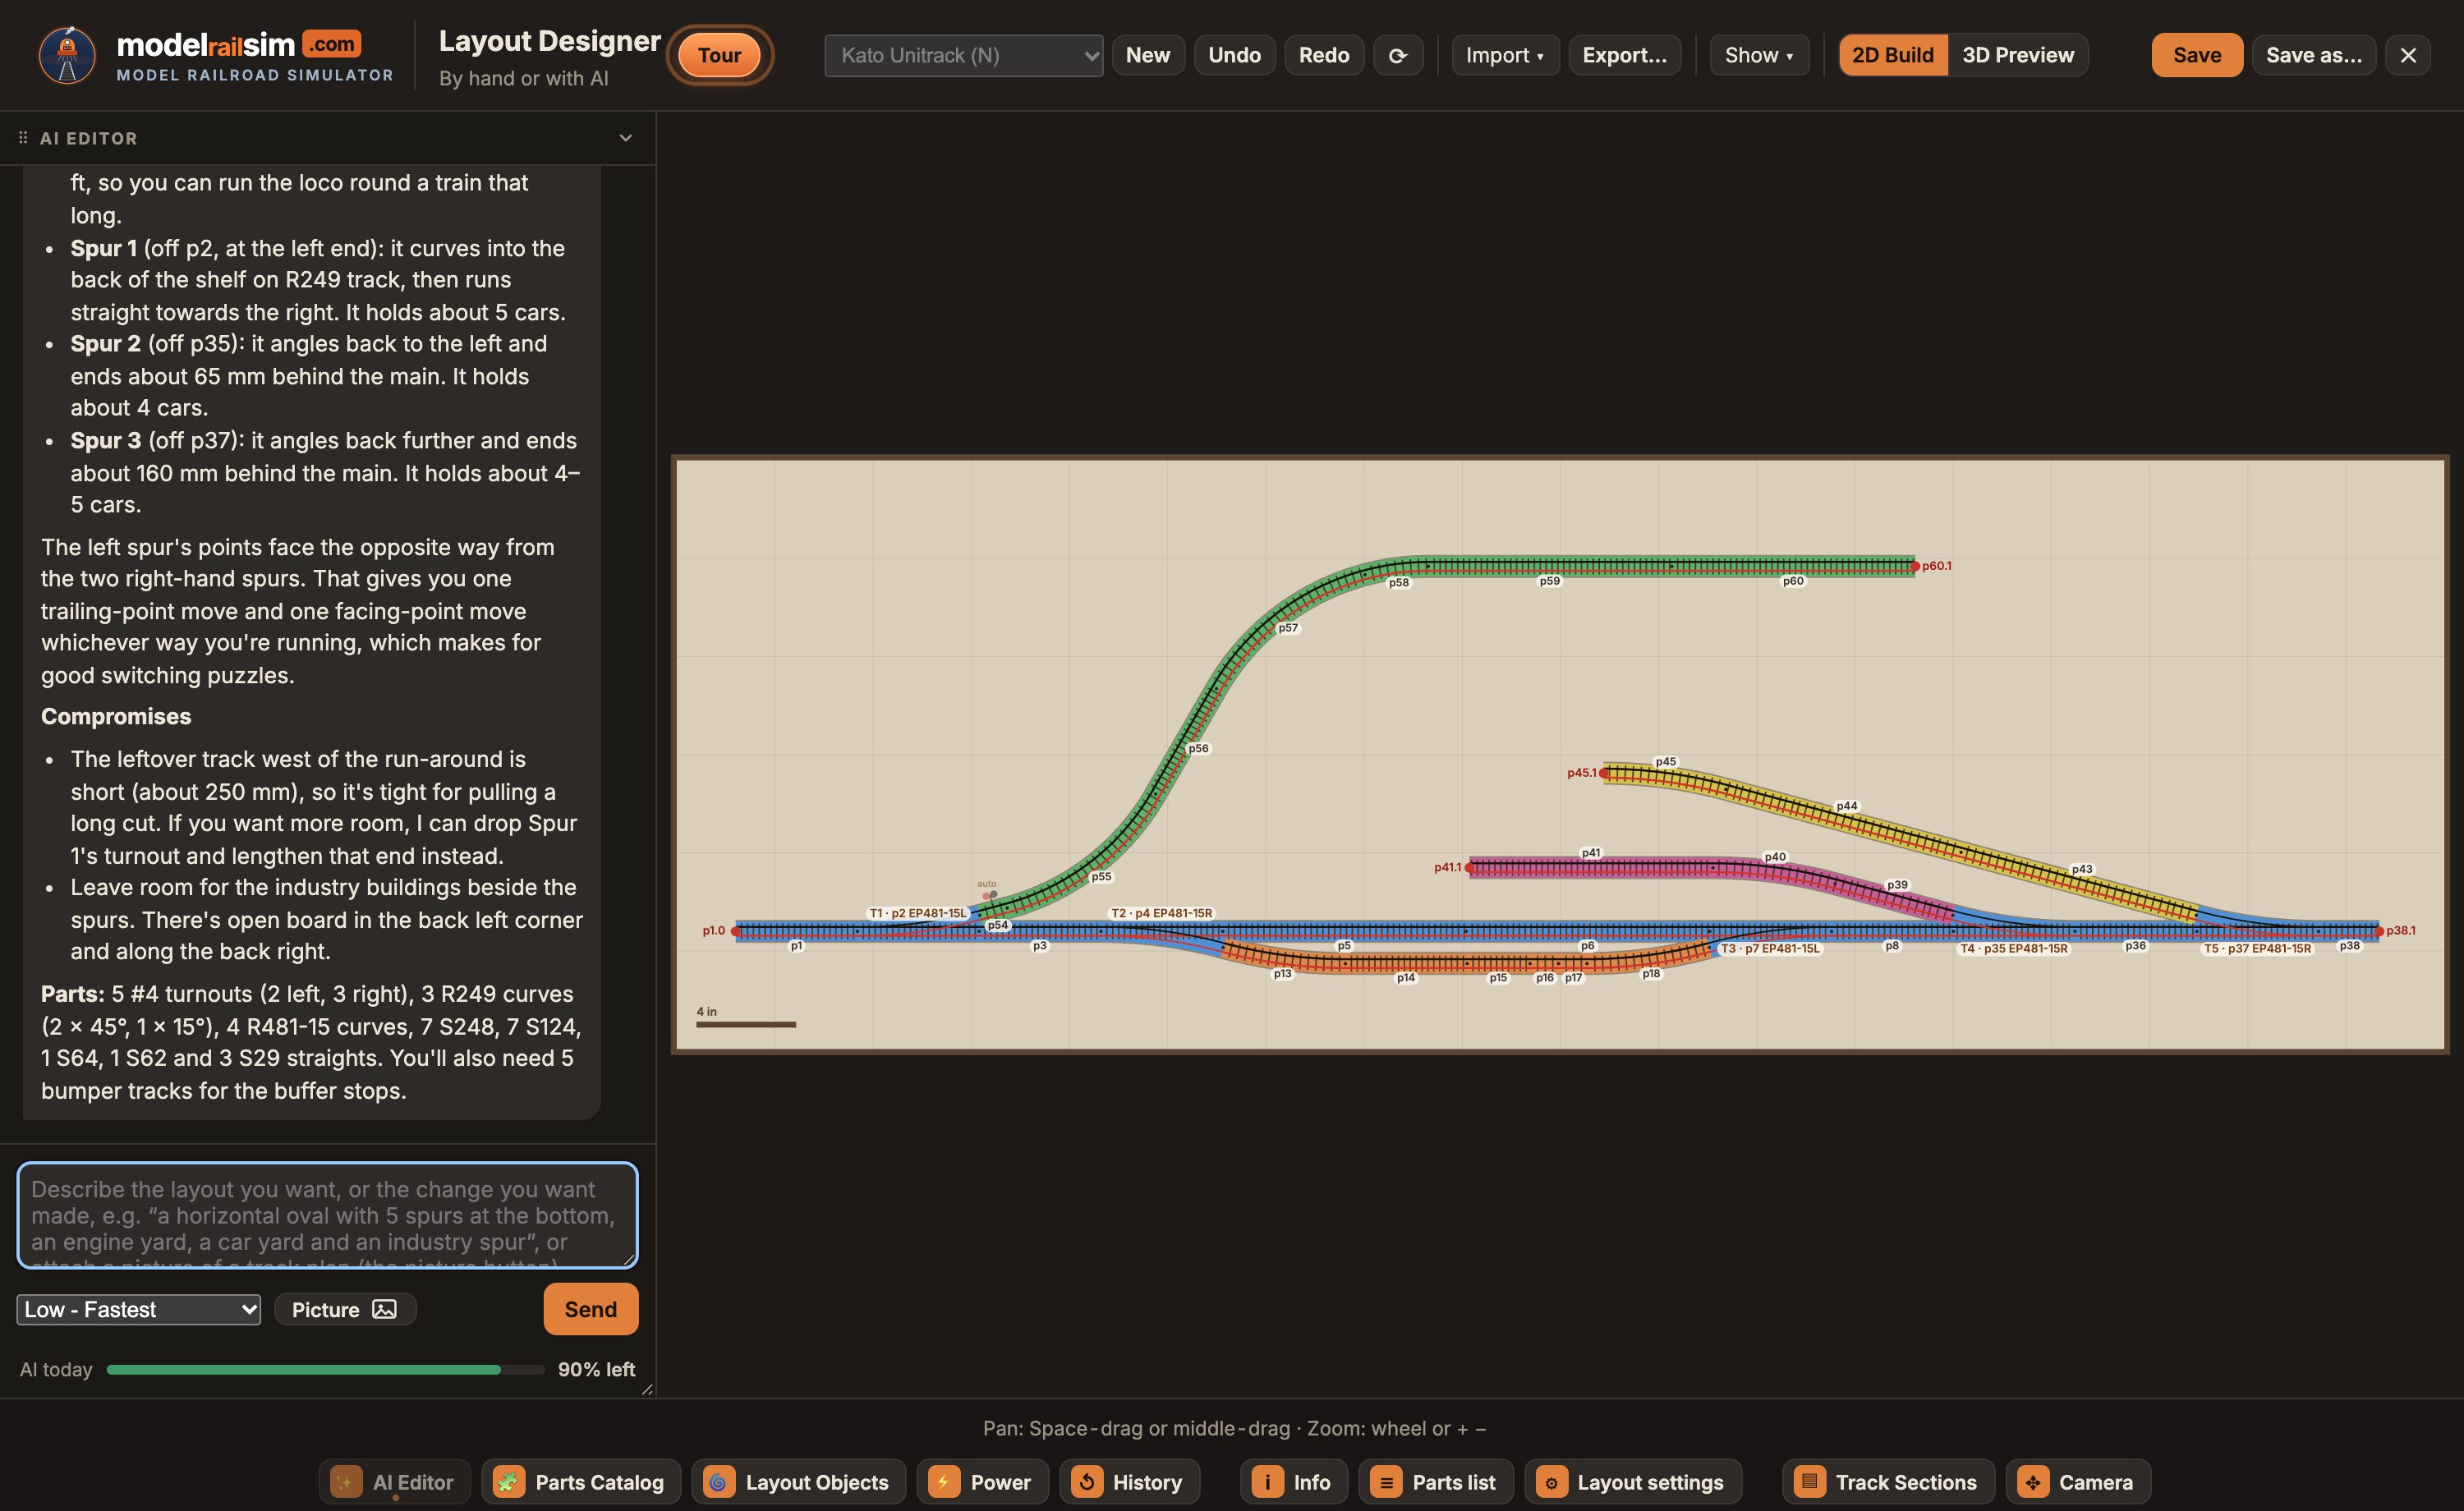Open the Show menu
The height and width of the screenshot is (1511, 2464).
[1758, 55]
